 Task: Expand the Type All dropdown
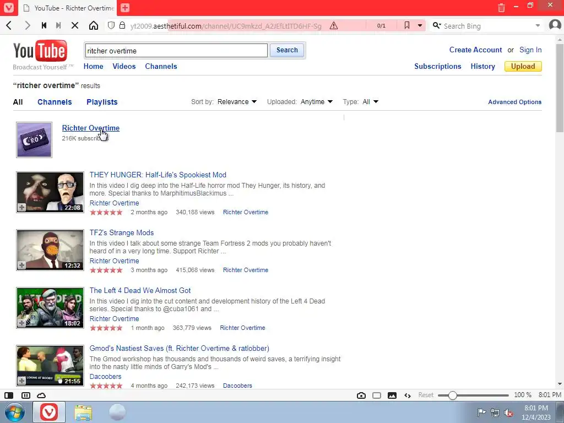[371, 102]
